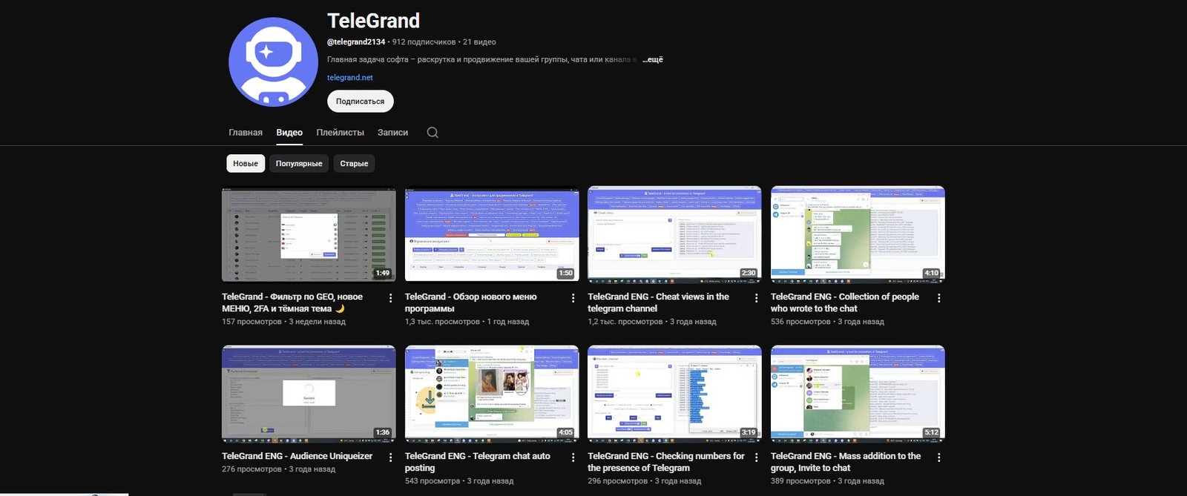Viewport: 1187px width, 496px height.
Task: Open the Записи tab
Action: [392, 133]
